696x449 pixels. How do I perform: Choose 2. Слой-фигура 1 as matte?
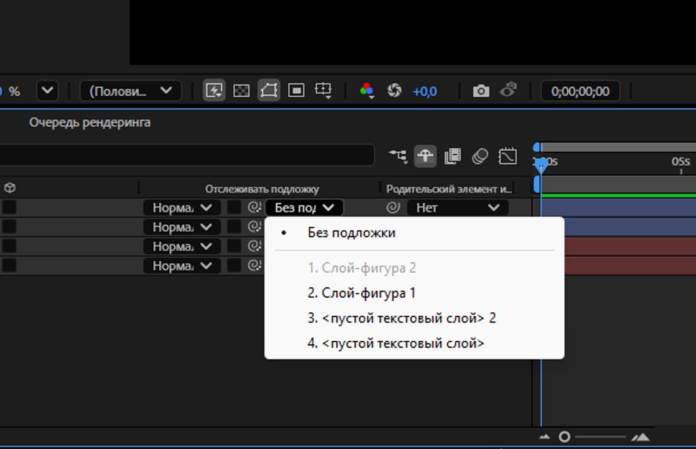click(362, 293)
